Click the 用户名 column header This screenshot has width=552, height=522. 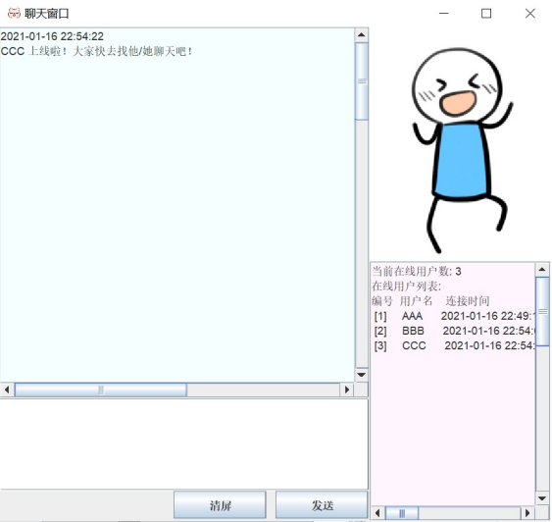pos(416,301)
